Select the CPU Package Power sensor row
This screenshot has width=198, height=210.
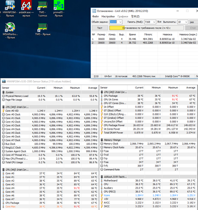coord(148,125)
